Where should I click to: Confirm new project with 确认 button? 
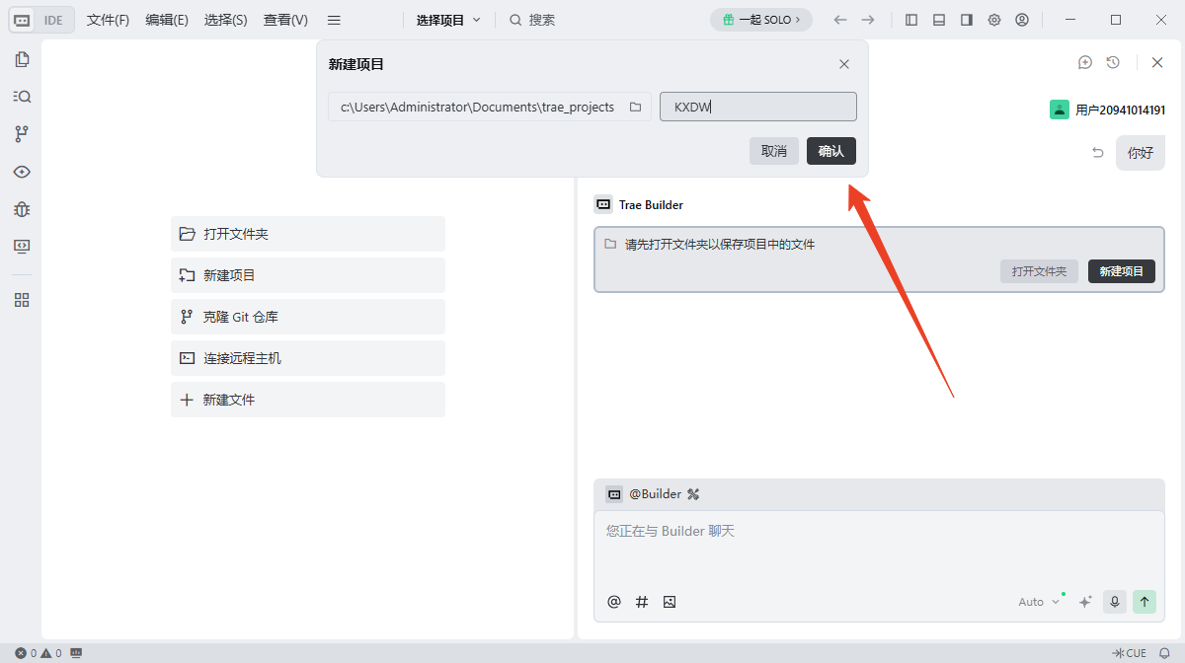830,151
